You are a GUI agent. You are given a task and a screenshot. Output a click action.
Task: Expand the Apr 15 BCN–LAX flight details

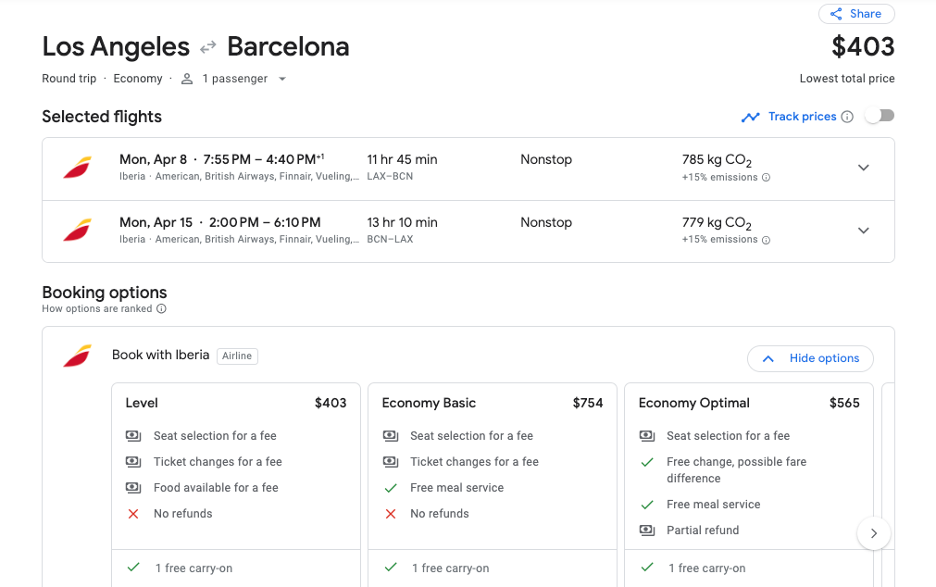(863, 231)
